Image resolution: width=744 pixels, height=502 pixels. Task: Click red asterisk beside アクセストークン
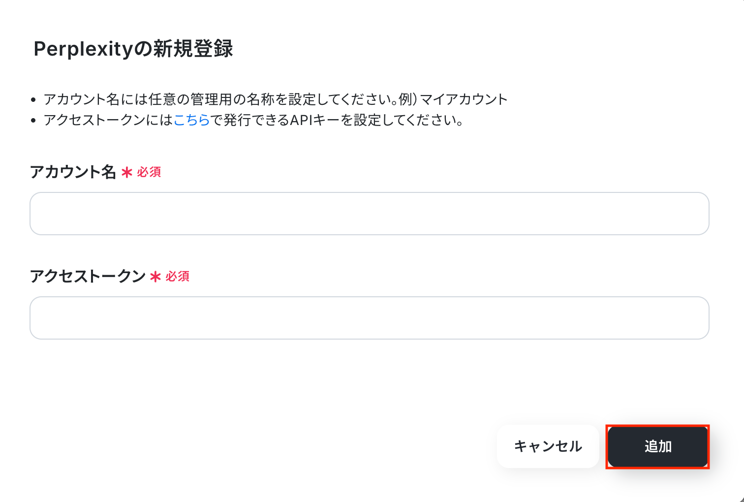pos(155,277)
